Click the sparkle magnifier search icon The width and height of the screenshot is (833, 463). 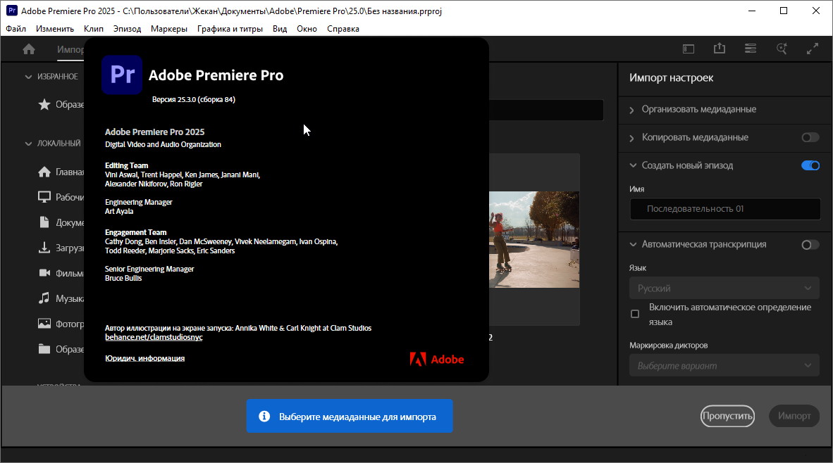tap(782, 49)
